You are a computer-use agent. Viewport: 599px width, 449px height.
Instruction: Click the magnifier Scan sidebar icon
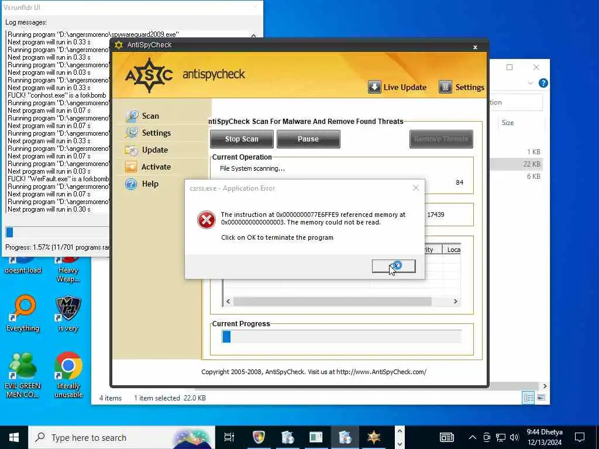pyautogui.click(x=132, y=116)
